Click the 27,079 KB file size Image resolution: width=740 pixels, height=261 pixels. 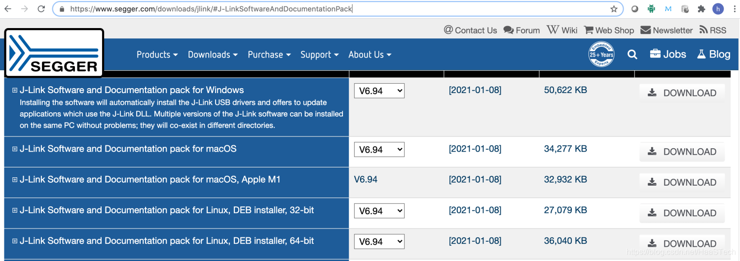pyautogui.click(x=565, y=210)
